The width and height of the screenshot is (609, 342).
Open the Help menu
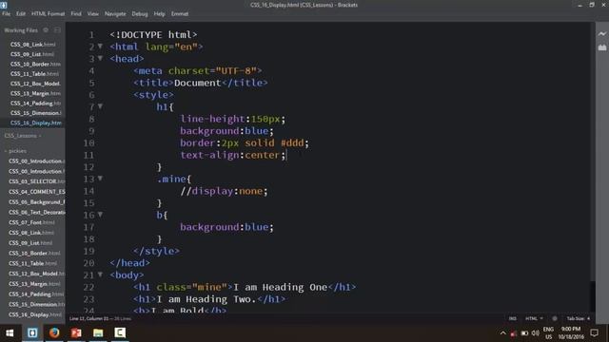[159, 13]
